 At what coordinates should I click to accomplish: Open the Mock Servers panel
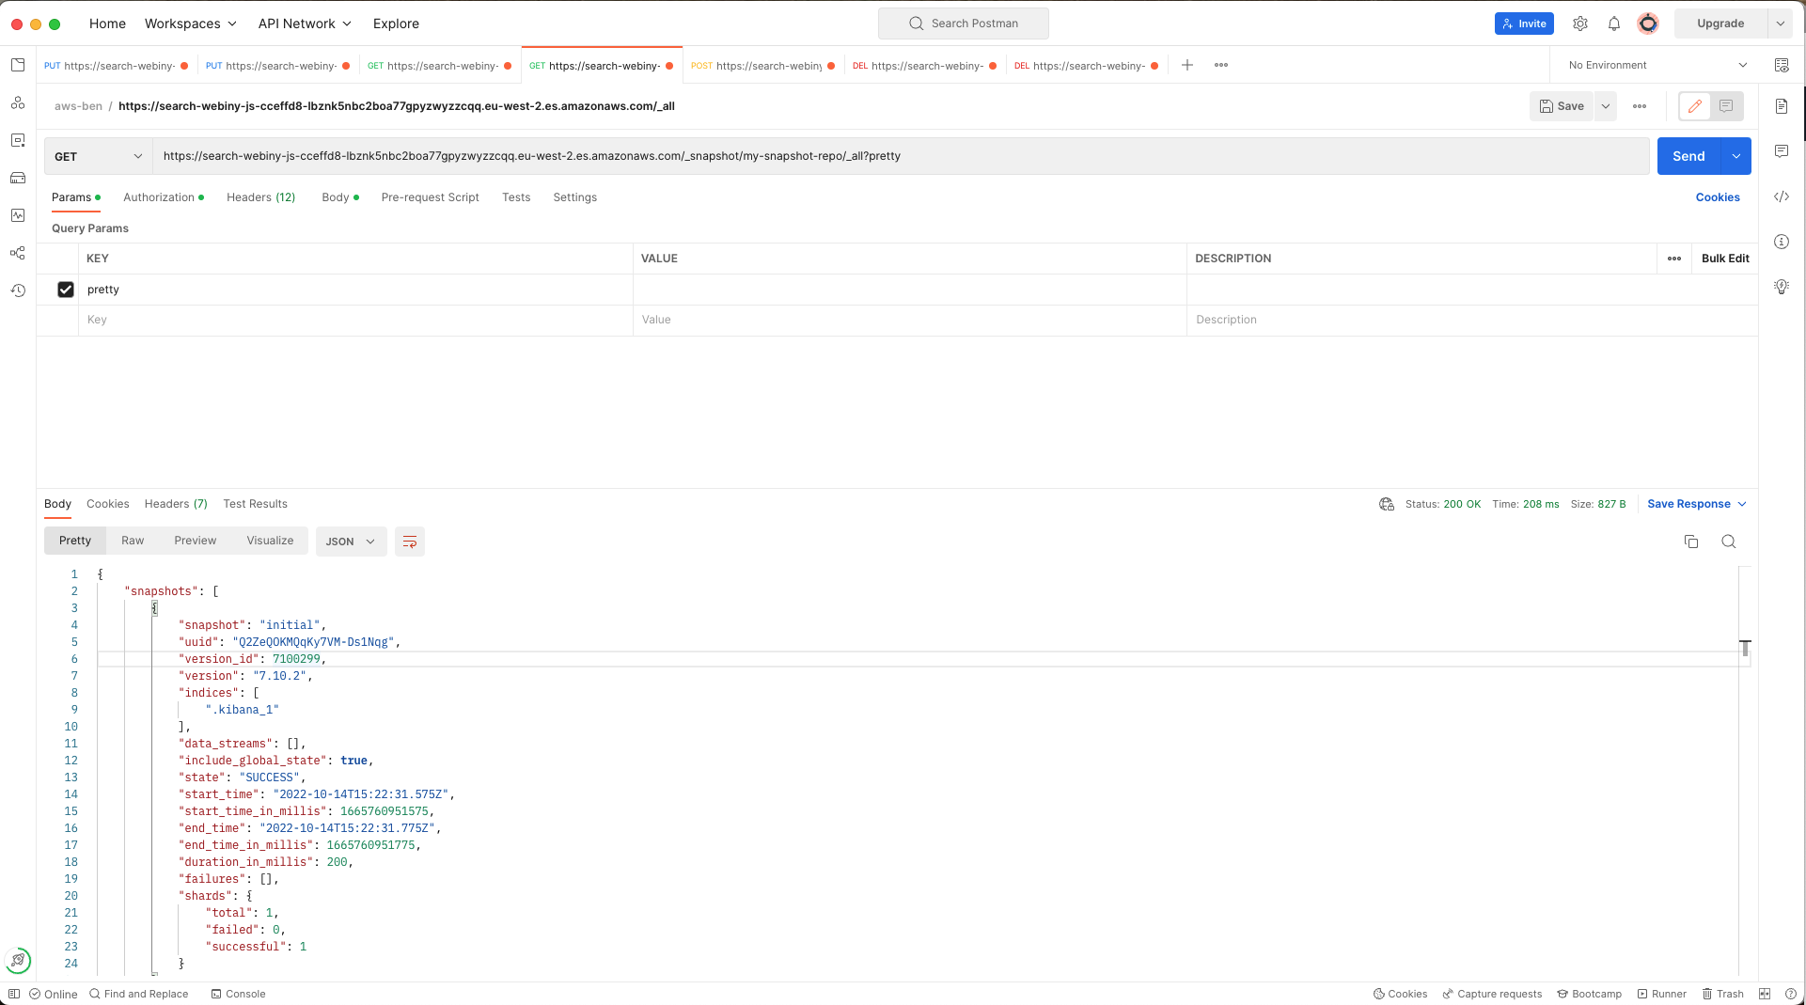(18, 178)
